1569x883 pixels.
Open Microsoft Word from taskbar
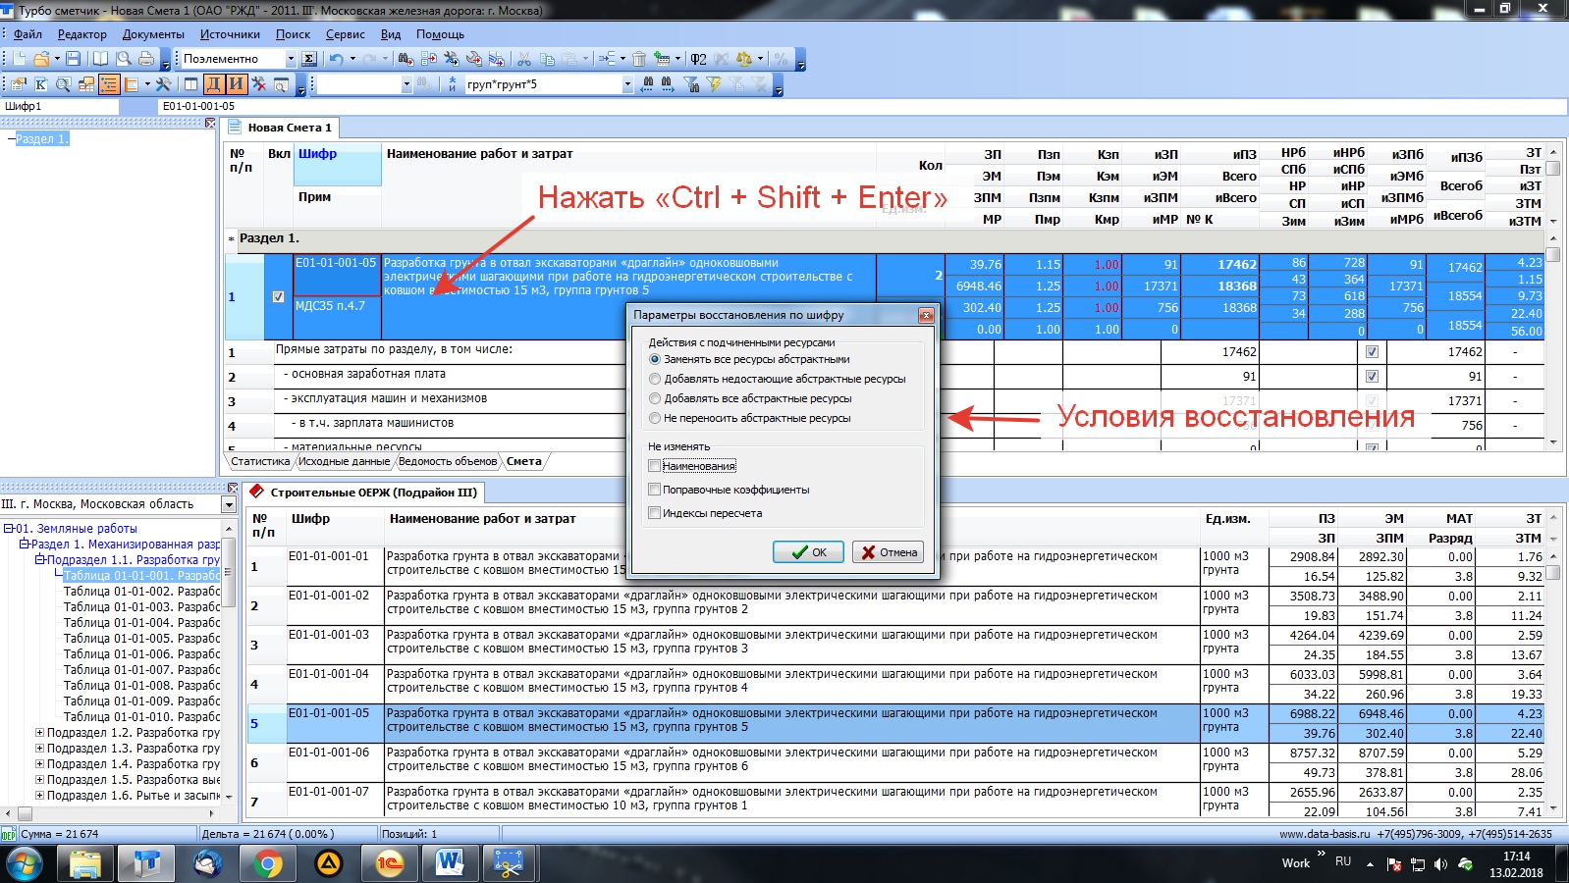(450, 863)
